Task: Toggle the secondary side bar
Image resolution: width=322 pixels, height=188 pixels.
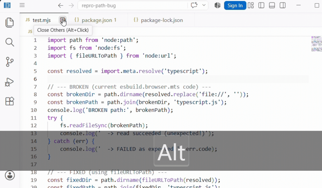Action: pos(283,5)
